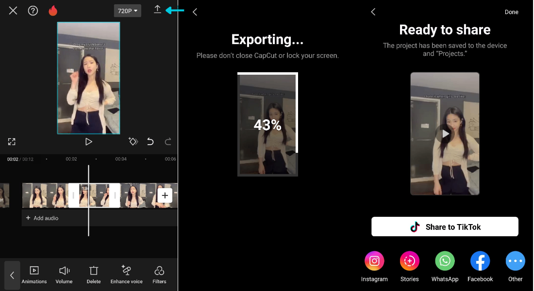Screen dimensions: 534x291
Task: Delete the selected clip
Action: [94, 275]
